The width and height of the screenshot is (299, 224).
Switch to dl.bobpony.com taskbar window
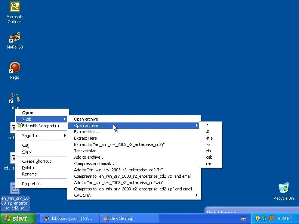point(70,218)
